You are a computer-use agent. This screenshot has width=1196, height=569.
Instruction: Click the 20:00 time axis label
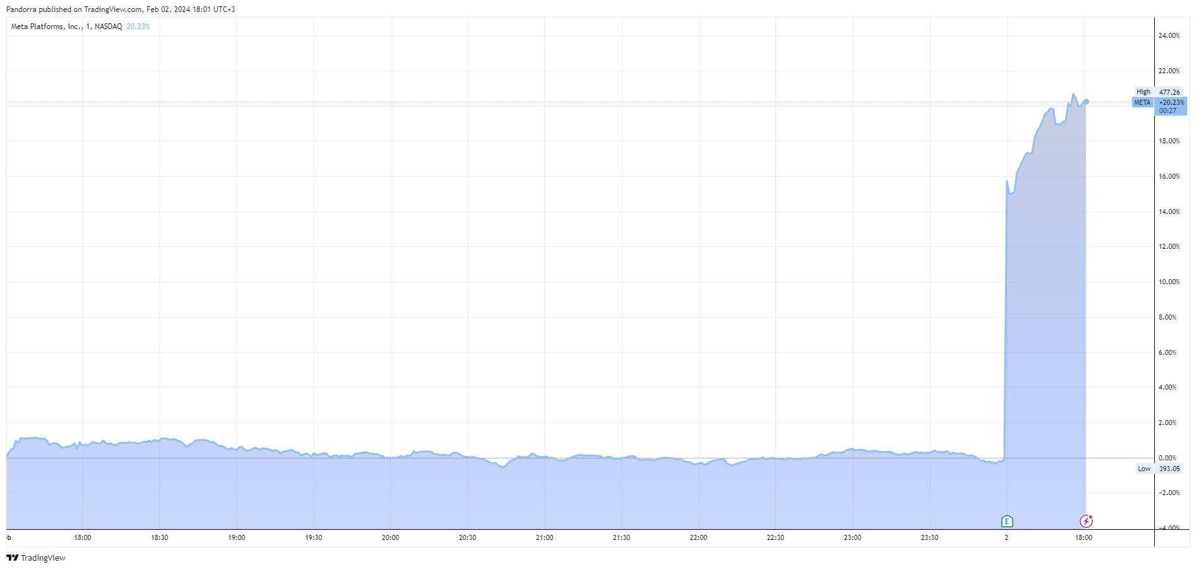[390, 538]
